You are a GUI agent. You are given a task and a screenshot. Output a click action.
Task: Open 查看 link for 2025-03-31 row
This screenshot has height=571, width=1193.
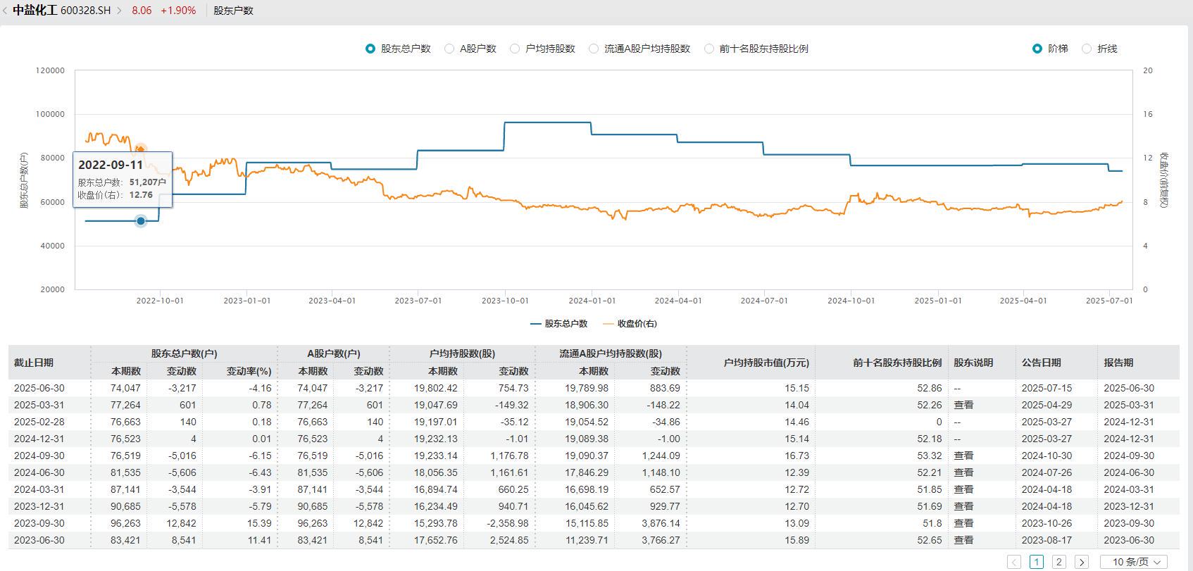[x=963, y=405]
